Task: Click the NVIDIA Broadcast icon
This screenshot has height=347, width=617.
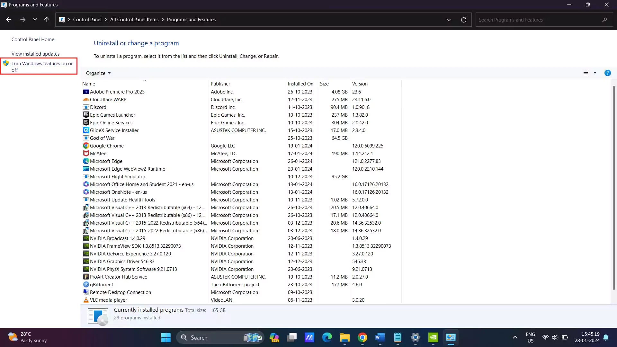Action: coord(86,238)
